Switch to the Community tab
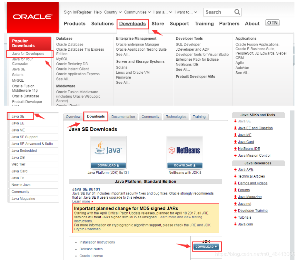Screen dimensions: 298x260 coord(150,117)
